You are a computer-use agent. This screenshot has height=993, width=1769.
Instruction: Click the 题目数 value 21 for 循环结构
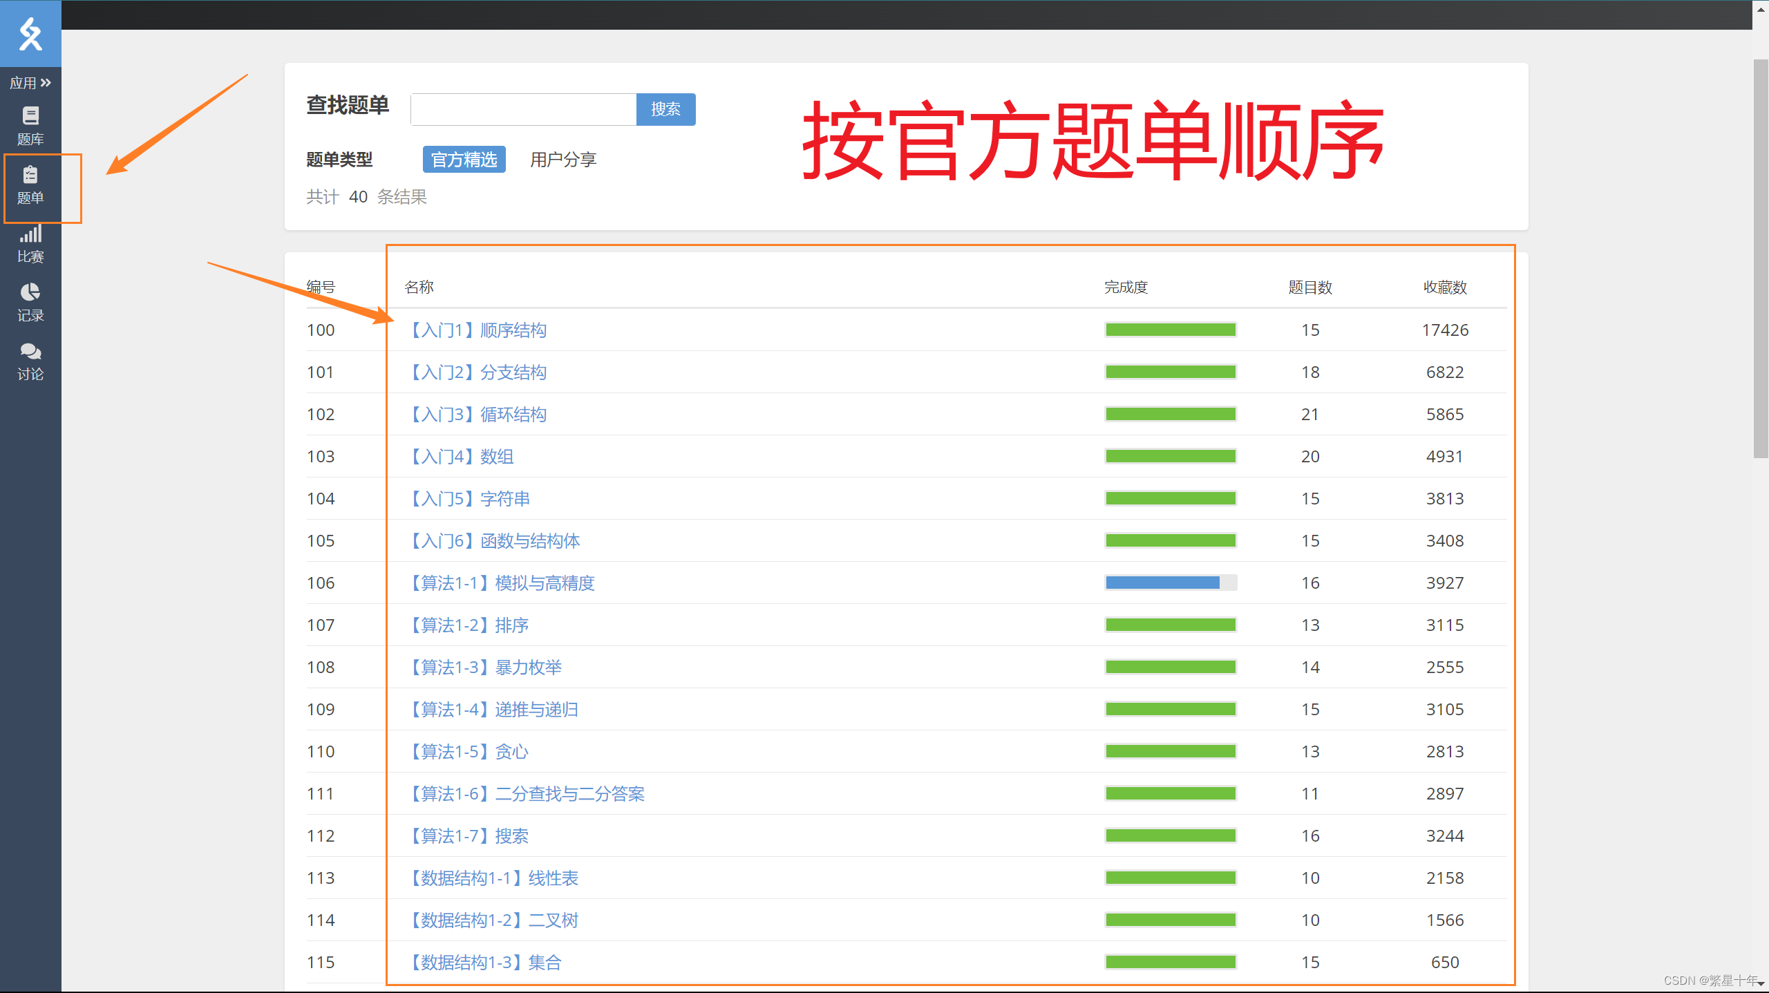pos(1310,415)
